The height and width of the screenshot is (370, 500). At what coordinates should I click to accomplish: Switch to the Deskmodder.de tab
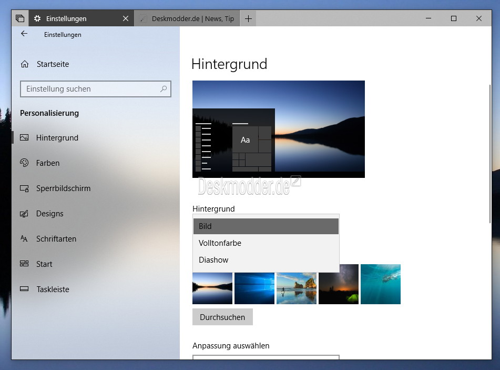pyautogui.click(x=187, y=18)
